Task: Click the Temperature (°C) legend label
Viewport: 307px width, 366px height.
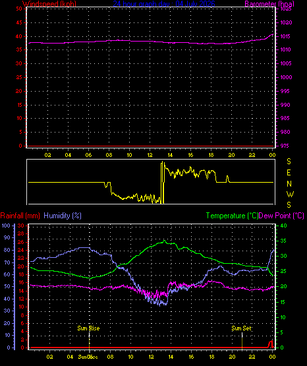Action: coord(232,216)
